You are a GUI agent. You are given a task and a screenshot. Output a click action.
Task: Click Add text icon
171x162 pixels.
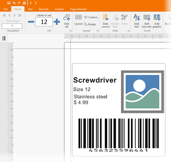(136, 21)
